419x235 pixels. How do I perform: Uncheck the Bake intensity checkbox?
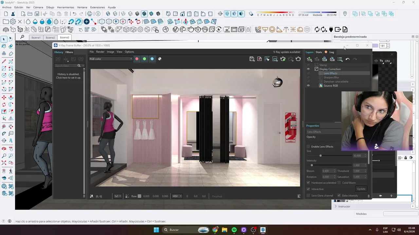(x=339, y=196)
